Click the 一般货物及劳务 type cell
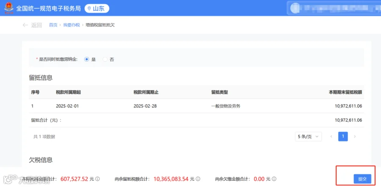This screenshot has width=381, height=187. (226, 106)
